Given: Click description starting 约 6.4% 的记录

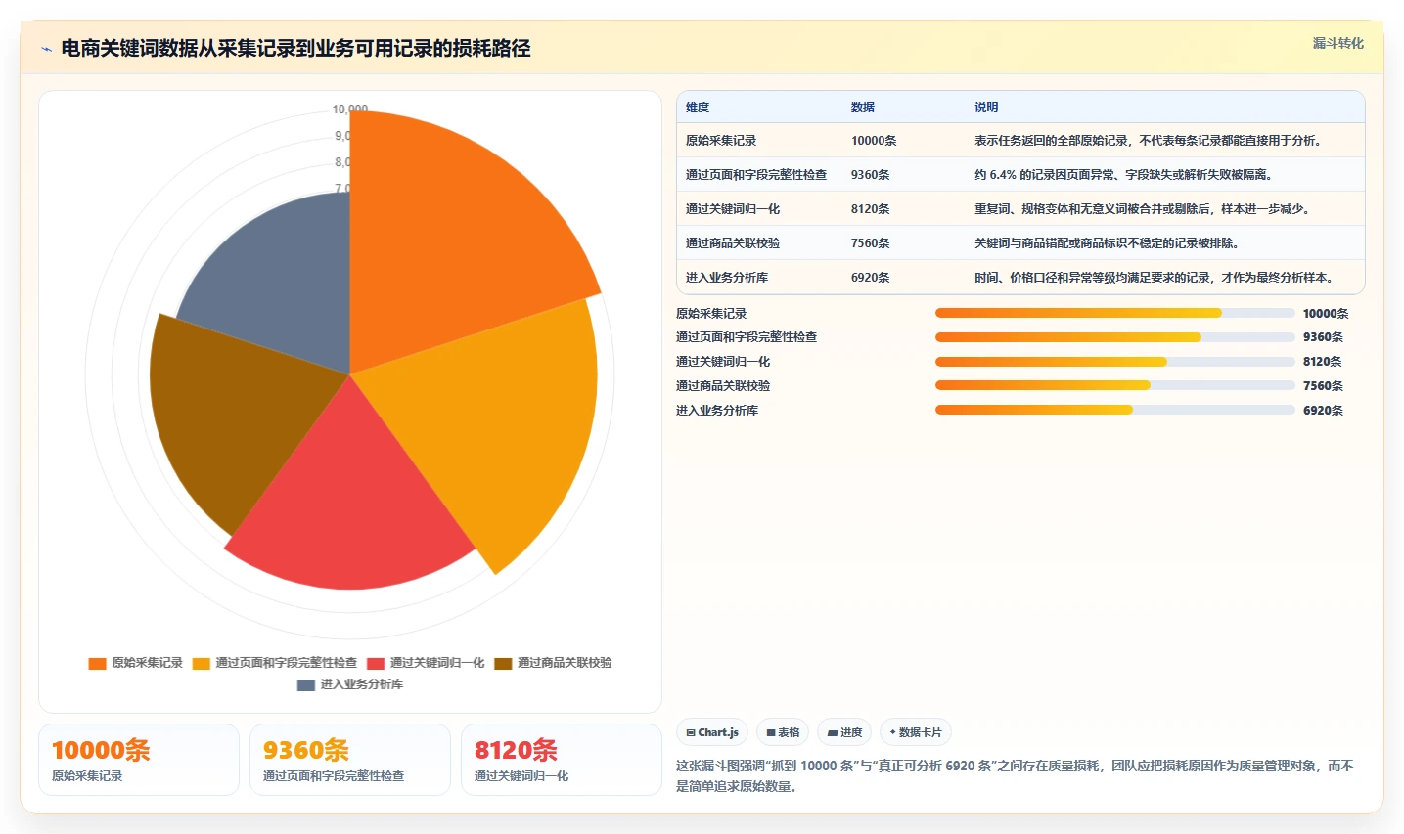Looking at the screenshot, I should 1123,175.
